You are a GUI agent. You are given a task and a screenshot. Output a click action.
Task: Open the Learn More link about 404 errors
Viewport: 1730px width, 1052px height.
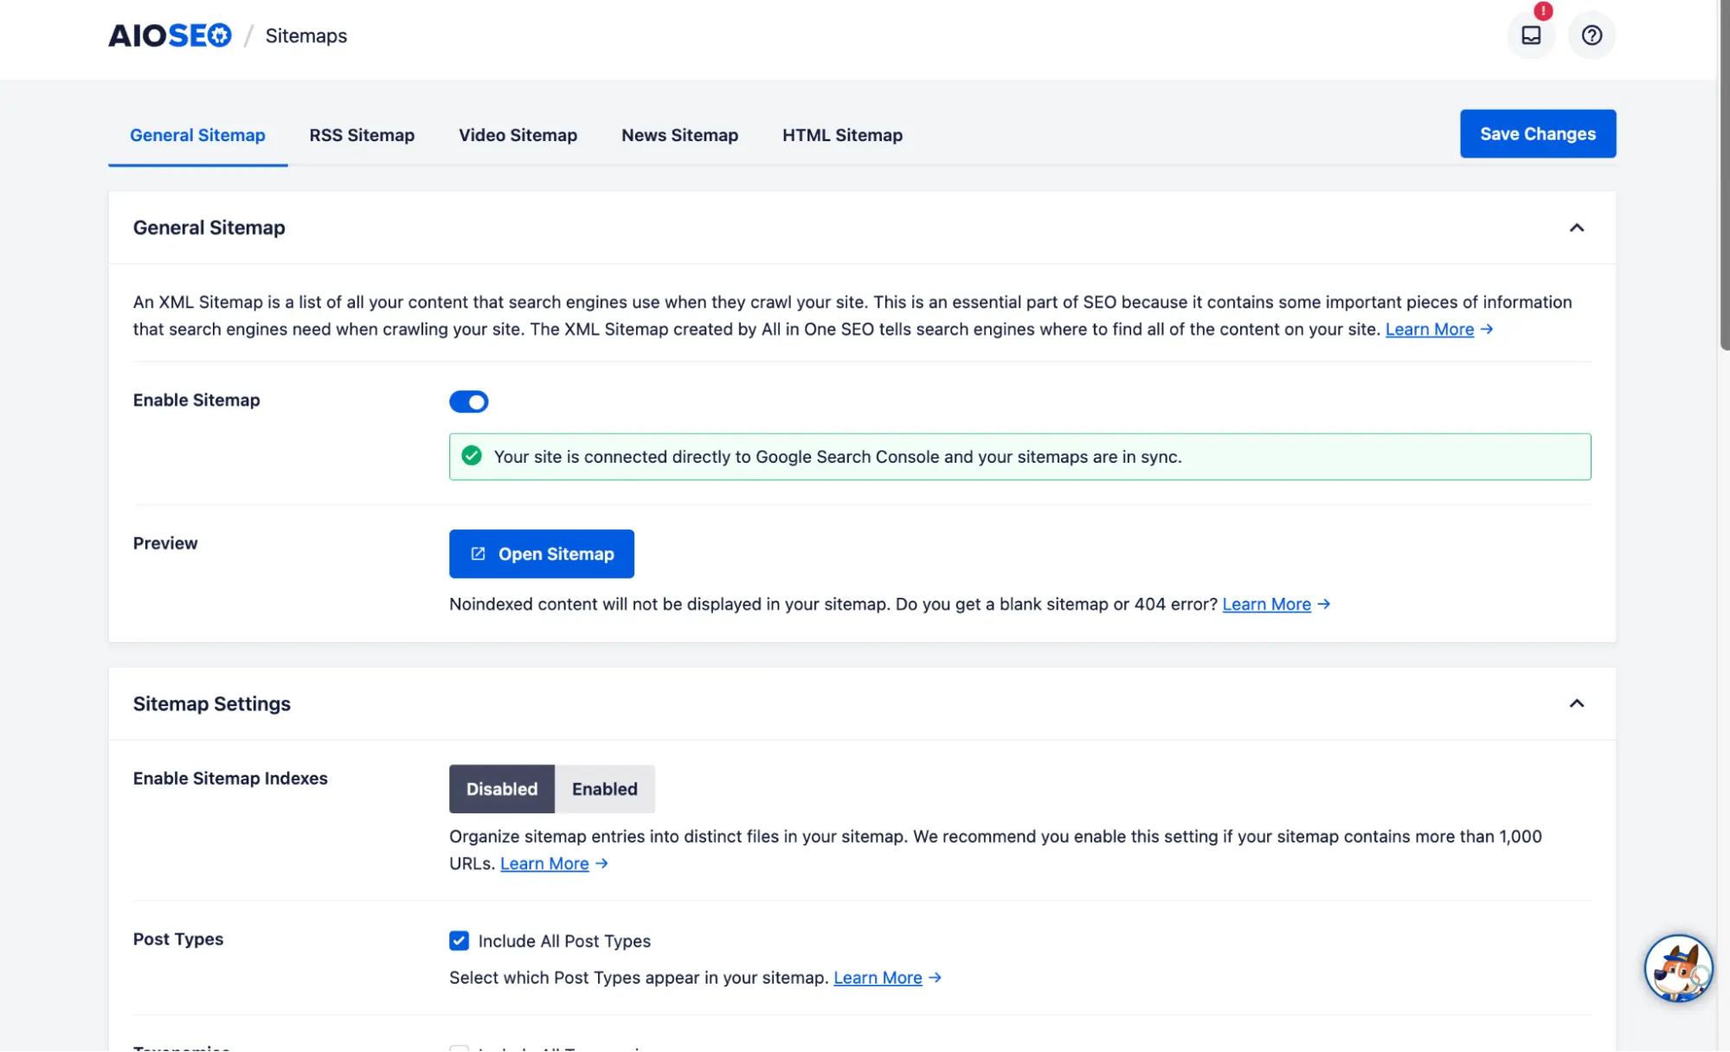click(1265, 604)
